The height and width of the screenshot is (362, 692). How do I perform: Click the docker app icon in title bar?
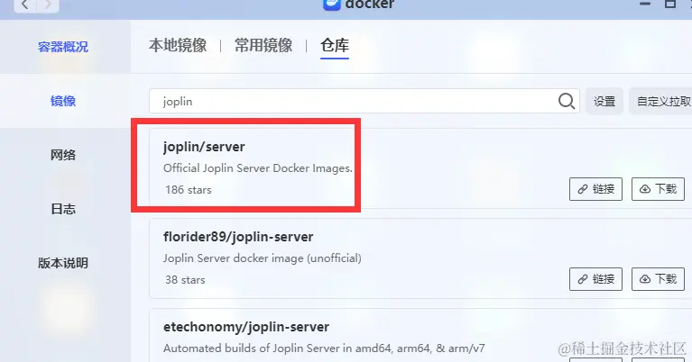pyautogui.click(x=331, y=5)
